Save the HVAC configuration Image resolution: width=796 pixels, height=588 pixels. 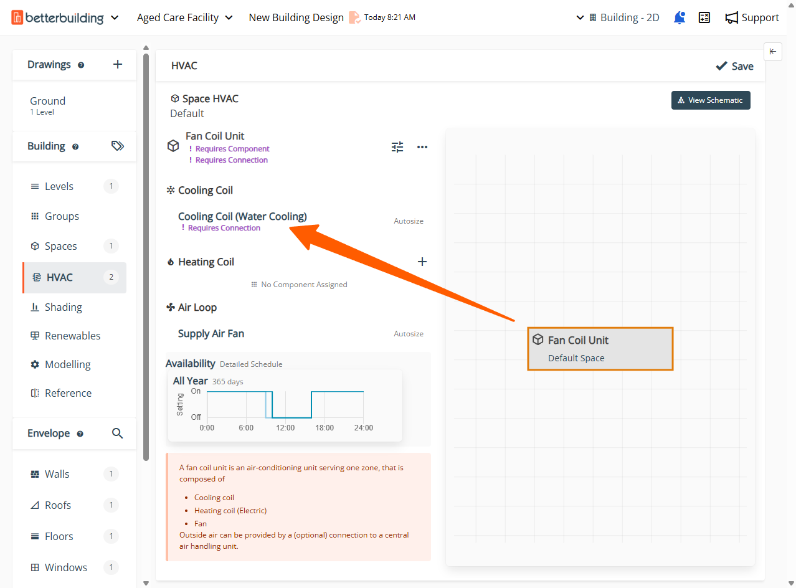[735, 66]
